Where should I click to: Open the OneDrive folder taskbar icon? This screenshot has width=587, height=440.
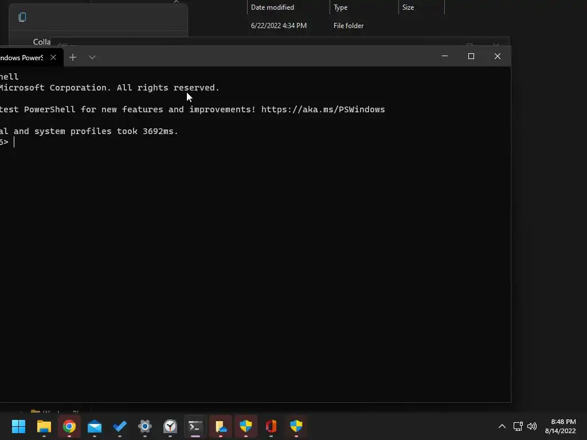point(221,426)
